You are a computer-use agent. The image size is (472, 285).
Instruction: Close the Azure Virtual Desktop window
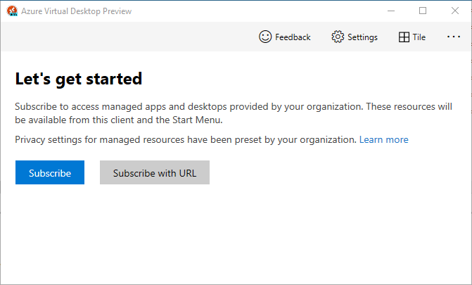(455, 11)
